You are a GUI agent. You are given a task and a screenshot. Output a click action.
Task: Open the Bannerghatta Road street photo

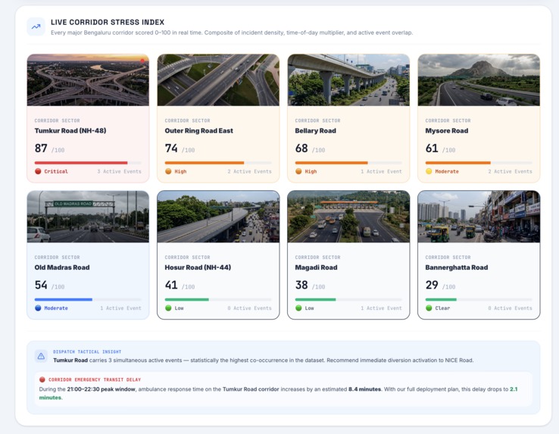point(479,217)
